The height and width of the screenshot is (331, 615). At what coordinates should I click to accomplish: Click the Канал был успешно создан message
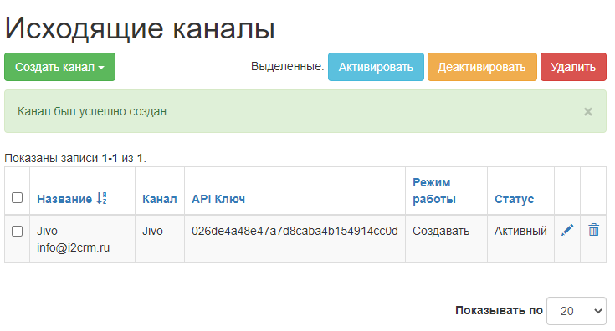pyautogui.click(x=94, y=112)
